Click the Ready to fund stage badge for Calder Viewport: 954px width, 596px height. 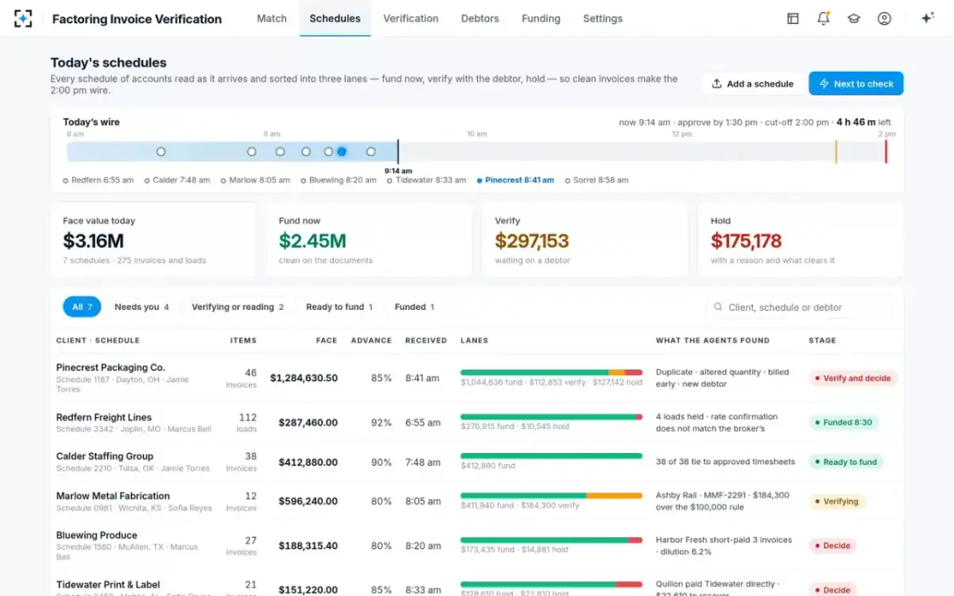(845, 462)
